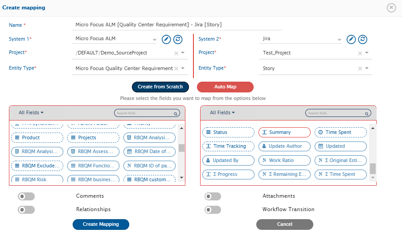Select the Summary field chip
The height and width of the screenshot is (237, 402).
284,133
